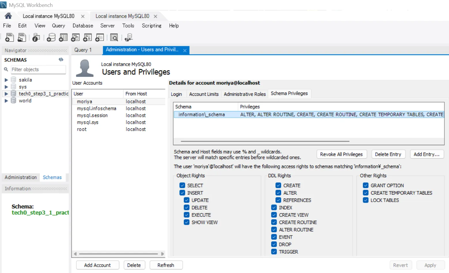Uncheck the TRIGGER right
Viewport: 449px width, 273px height.
tap(274, 252)
